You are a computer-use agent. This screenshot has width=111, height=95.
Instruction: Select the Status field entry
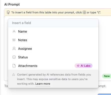[x=53, y=57]
